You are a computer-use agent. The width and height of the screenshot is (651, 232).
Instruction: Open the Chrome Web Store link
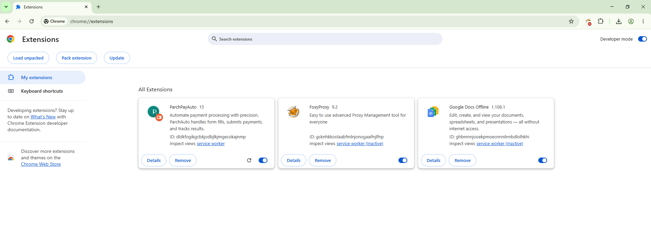tap(41, 164)
